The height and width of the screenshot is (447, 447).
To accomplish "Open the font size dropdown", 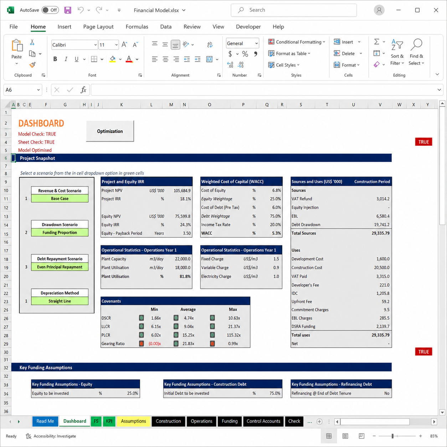I will pyautogui.click(x=116, y=45).
